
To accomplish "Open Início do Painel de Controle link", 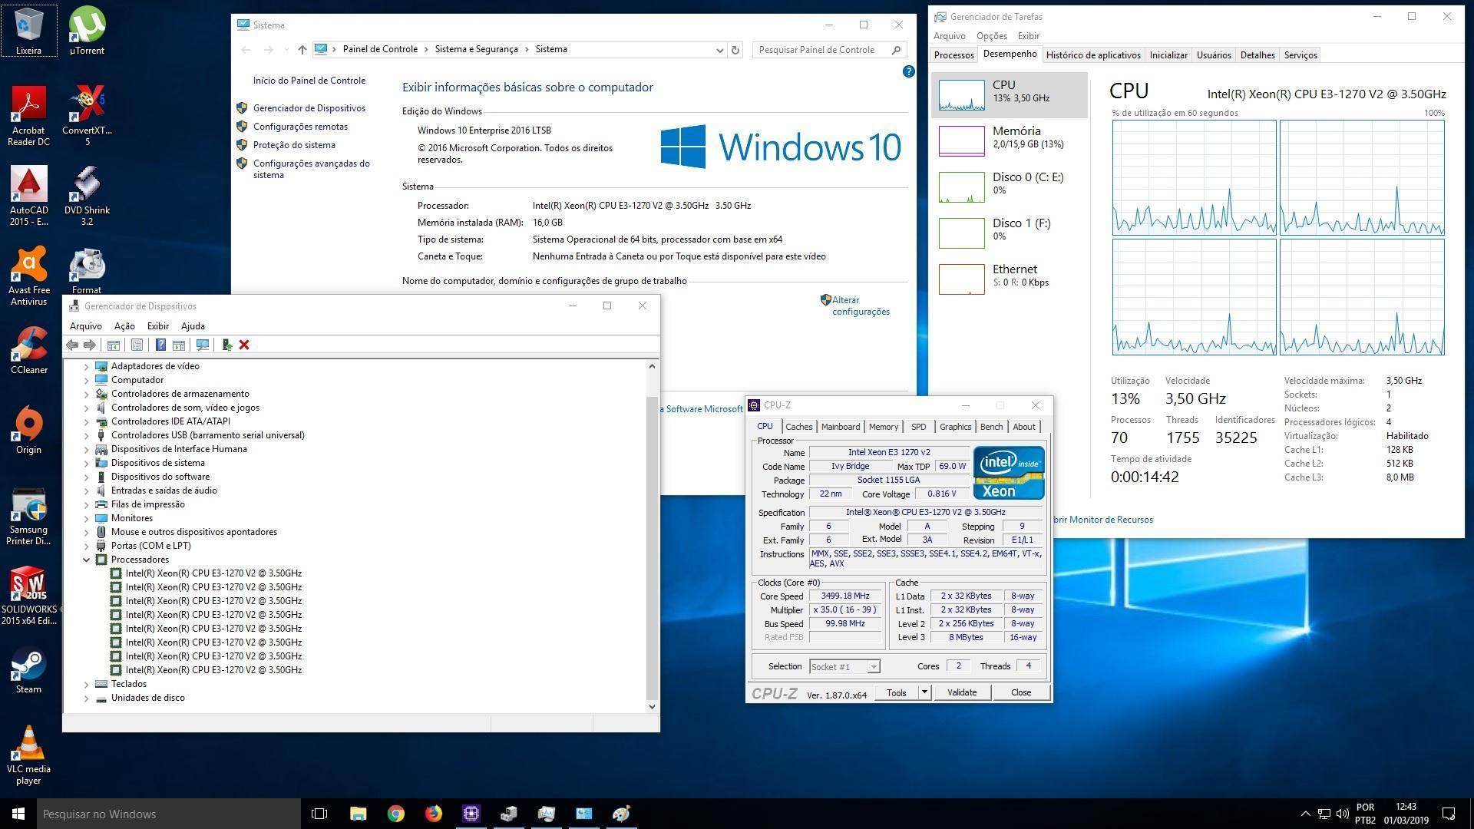I will (309, 81).
